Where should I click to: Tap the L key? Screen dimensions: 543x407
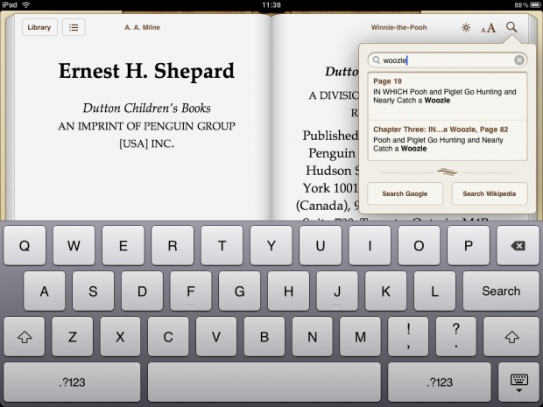434,291
